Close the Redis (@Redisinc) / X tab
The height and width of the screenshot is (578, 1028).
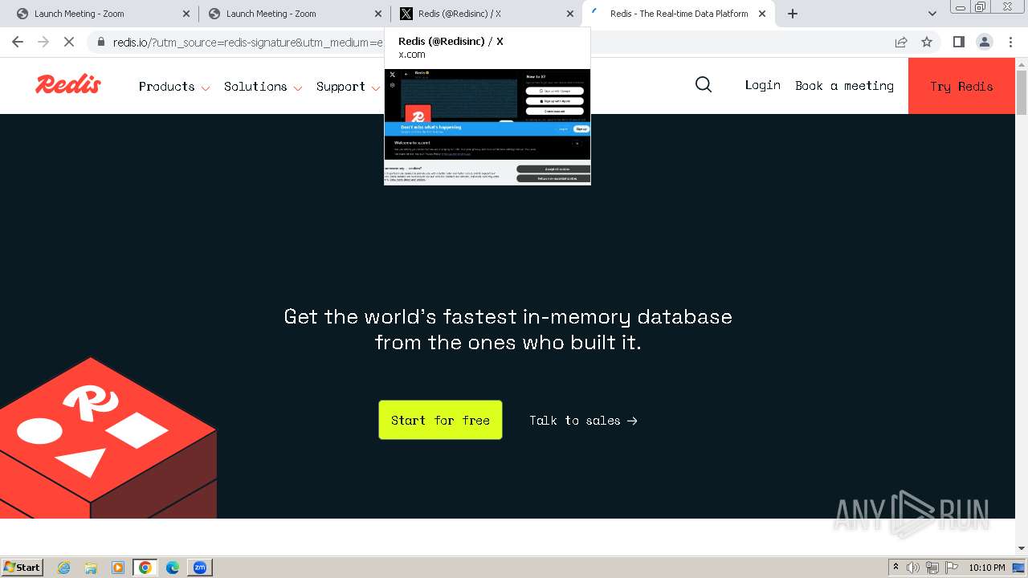(570, 14)
